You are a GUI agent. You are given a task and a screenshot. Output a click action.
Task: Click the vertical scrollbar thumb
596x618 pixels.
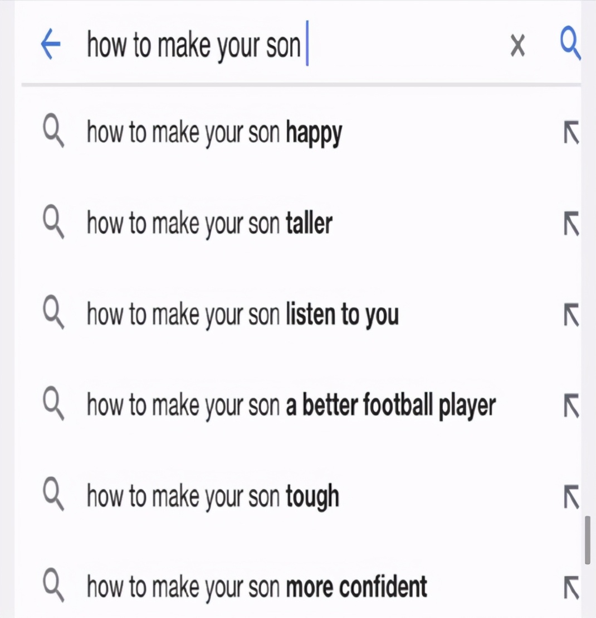(x=587, y=540)
